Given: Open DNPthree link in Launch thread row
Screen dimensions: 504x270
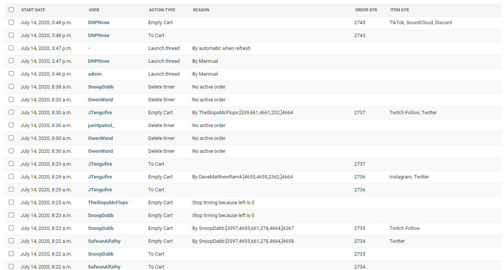Looking at the screenshot, I should 99,61.
